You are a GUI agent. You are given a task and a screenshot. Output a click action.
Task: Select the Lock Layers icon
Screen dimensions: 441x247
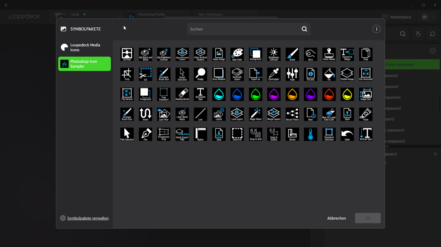pyautogui.click(x=237, y=114)
